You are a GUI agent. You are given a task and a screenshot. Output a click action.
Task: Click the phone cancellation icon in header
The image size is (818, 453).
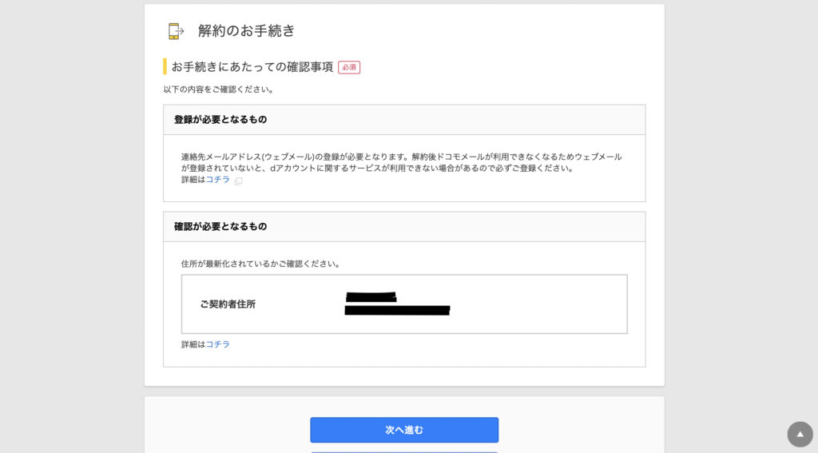[176, 31]
